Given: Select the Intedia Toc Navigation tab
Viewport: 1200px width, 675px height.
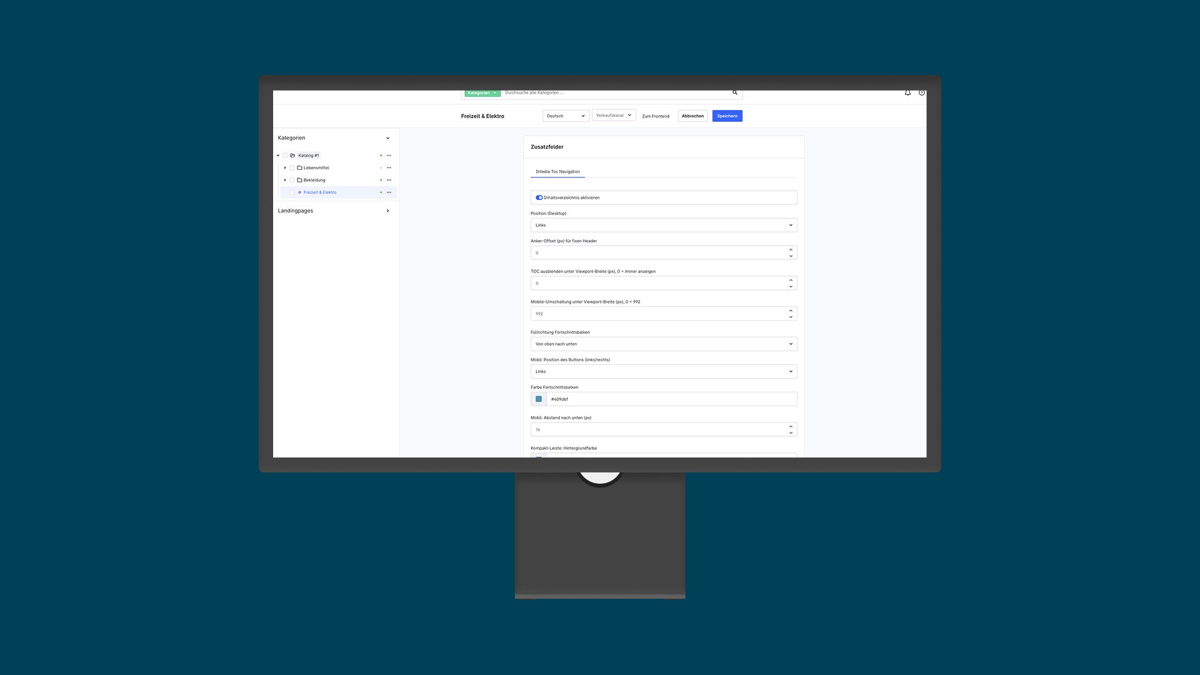Looking at the screenshot, I should (x=557, y=171).
